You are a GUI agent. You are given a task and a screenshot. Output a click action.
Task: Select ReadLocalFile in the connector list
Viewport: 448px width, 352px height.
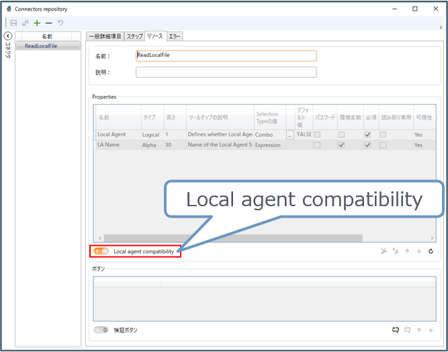40,46
